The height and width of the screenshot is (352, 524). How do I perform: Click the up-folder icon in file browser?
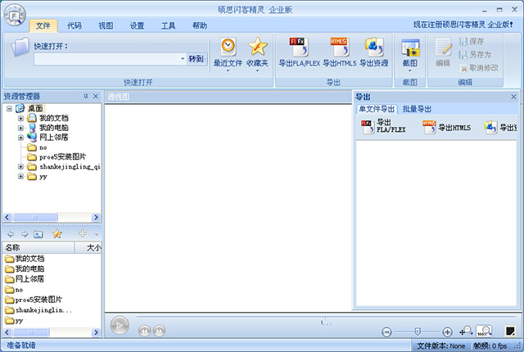tap(39, 234)
